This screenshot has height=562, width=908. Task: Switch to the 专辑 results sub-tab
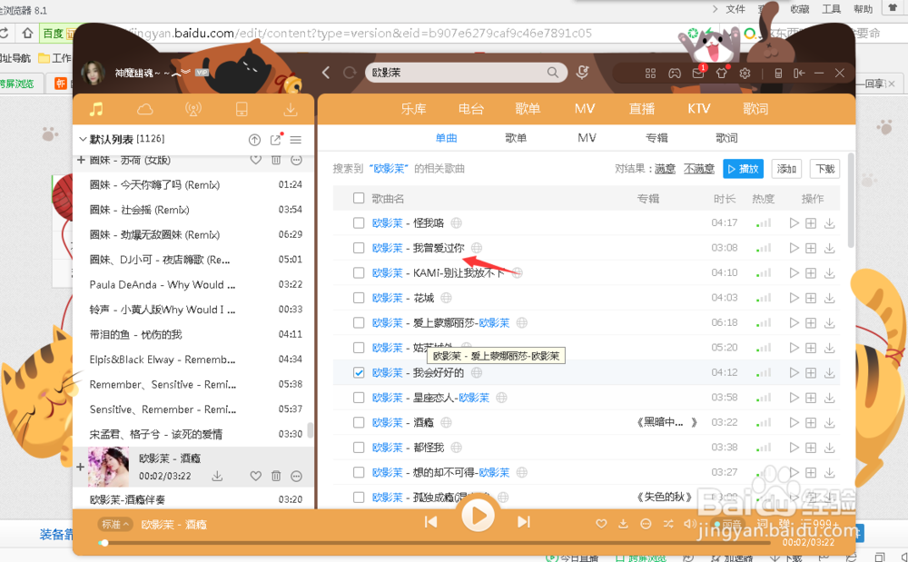point(656,138)
